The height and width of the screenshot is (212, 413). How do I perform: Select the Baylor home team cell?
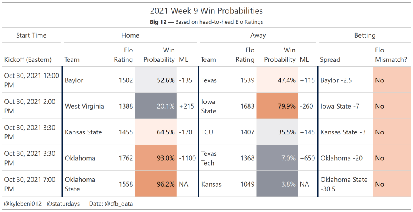[74, 80]
